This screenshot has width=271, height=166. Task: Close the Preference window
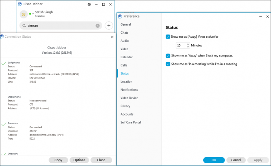click(x=267, y=16)
